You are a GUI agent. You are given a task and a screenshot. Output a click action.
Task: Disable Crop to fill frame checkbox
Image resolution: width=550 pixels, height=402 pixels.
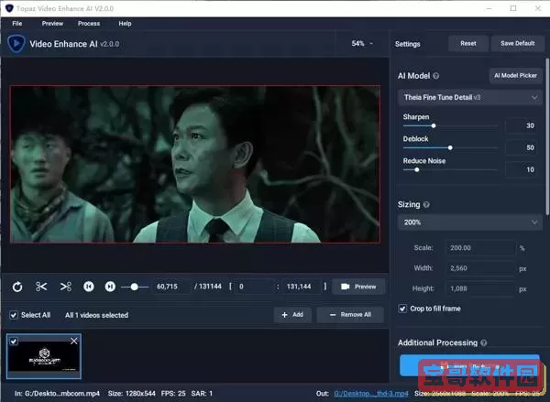click(402, 309)
